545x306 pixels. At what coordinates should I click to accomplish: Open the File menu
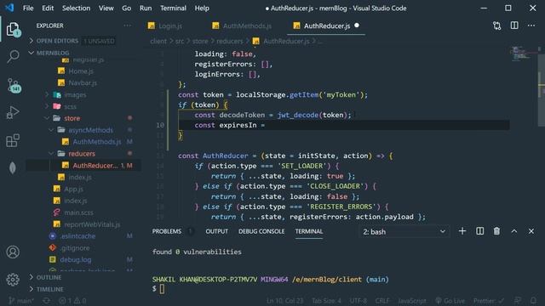pyautogui.click(x=28, y=8)
